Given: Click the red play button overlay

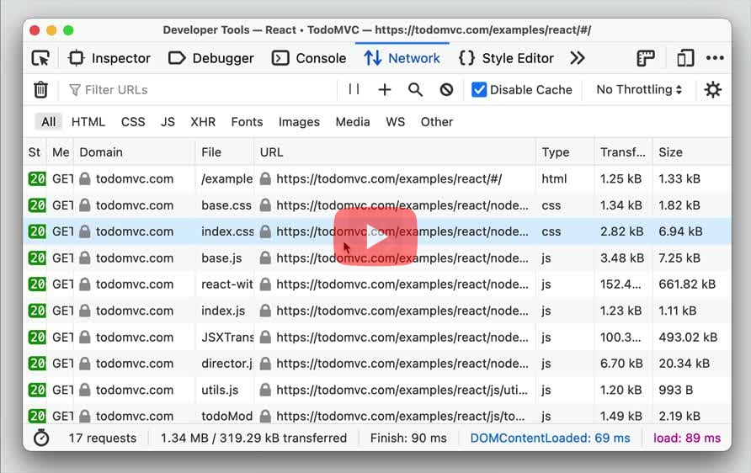Looking at the screenshot, I should tap(375, 236).
